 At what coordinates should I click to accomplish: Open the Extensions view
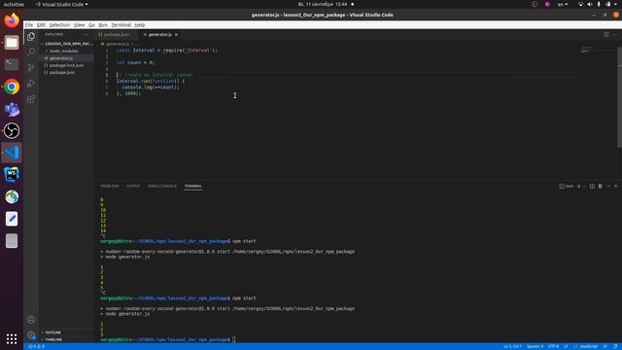[x=31, y=99]
